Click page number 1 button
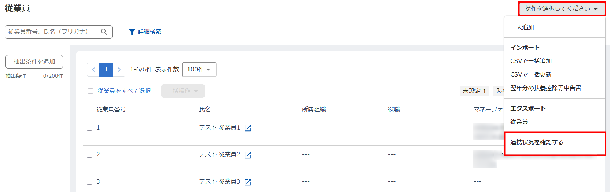Screen dimensions: 610x192 (x=106, y=70)
